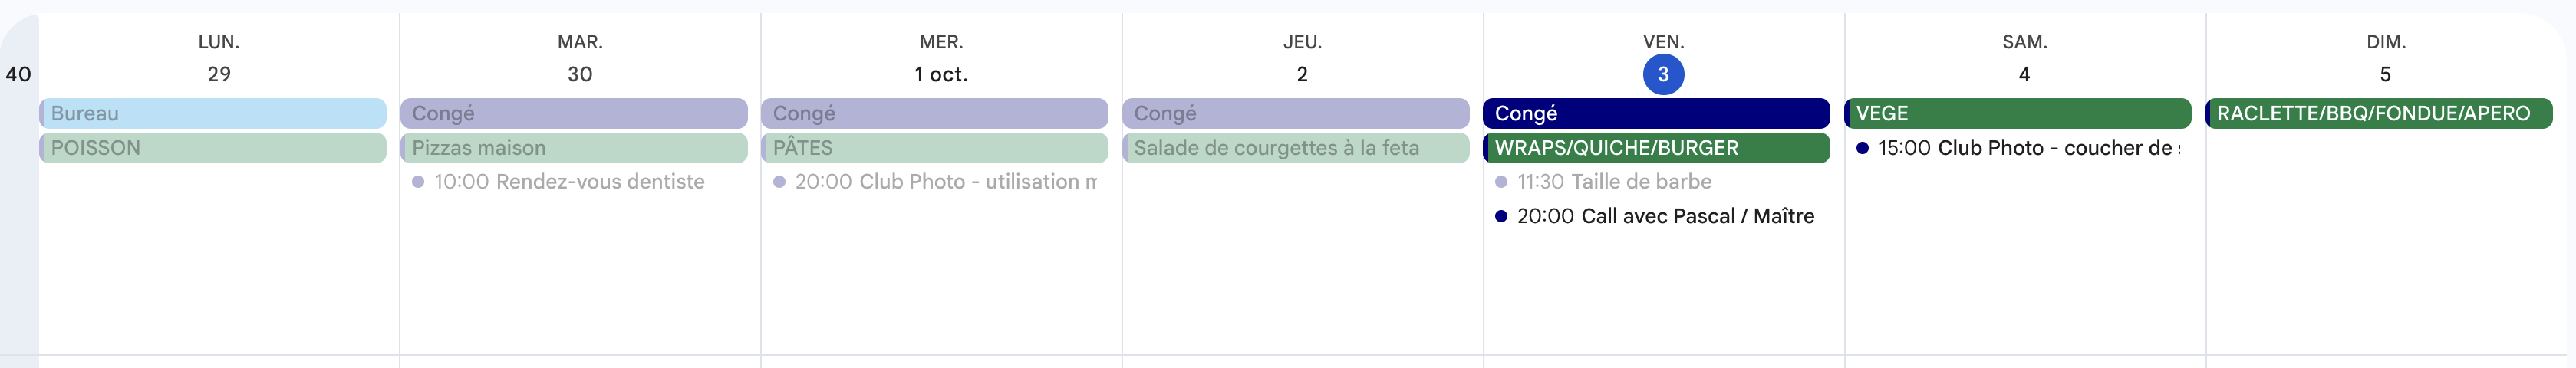The image size is (2576, 368).
Task: Click the date 1 oct. header
Action: (940, 74)
